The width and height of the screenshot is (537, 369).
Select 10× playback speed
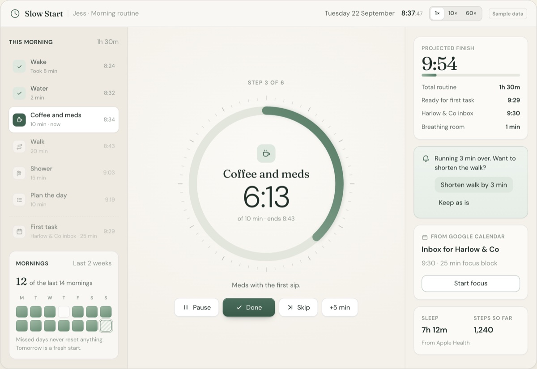(453, 13)
